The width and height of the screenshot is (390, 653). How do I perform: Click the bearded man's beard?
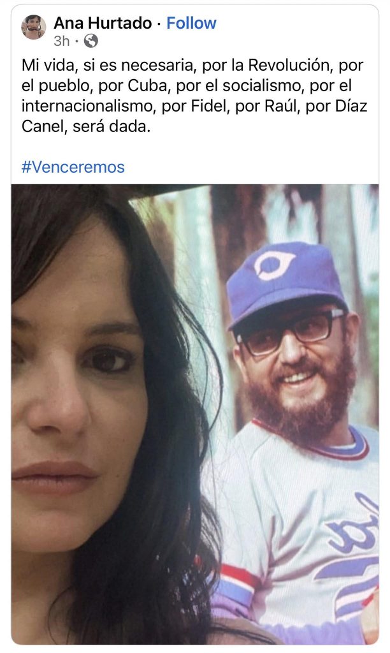pos(300,402)
